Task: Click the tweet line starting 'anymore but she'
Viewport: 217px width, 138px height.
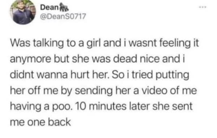Action: click(98, 59)
